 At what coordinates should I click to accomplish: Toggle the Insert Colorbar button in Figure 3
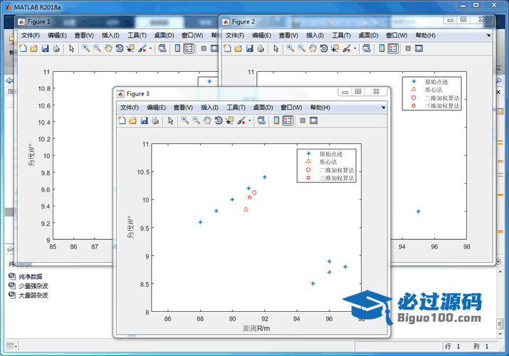[x=276, y=120]
